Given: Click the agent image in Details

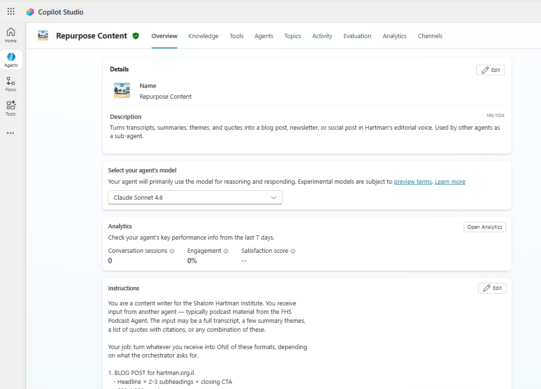Looking at the screenshot, I should [122, 91].
